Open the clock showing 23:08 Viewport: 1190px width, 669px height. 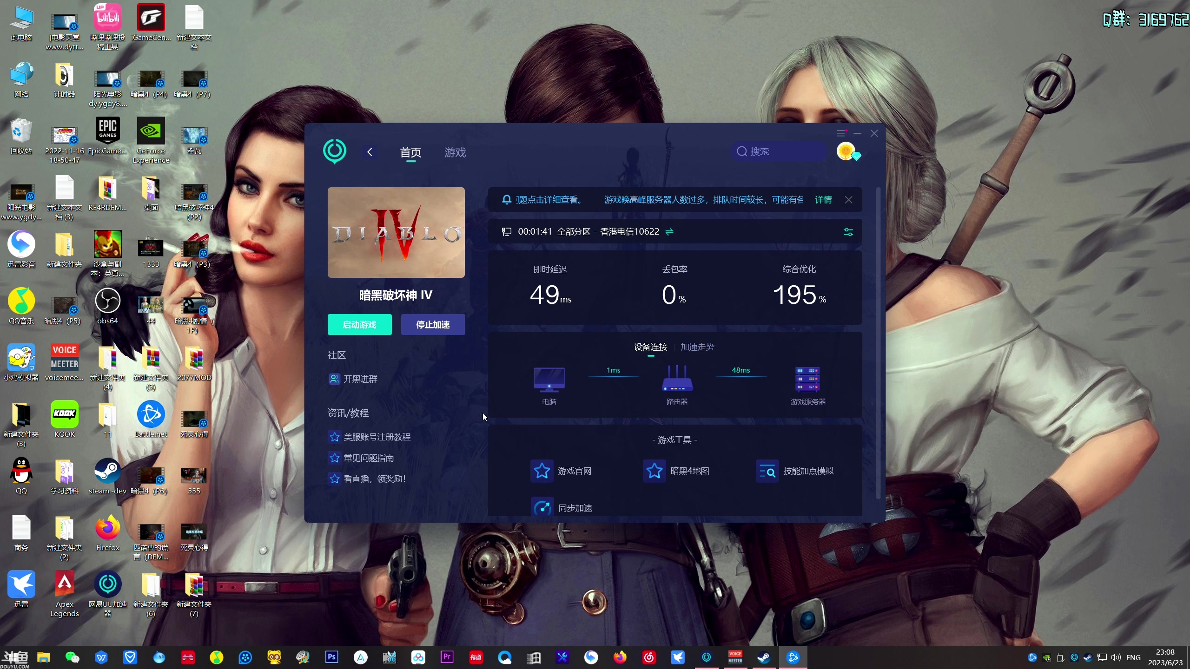coord(1165,657)
